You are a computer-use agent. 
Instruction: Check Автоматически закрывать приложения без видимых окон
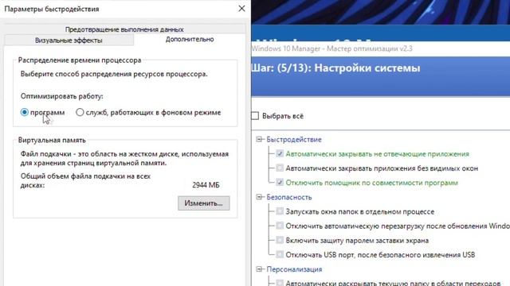[280, 168]
